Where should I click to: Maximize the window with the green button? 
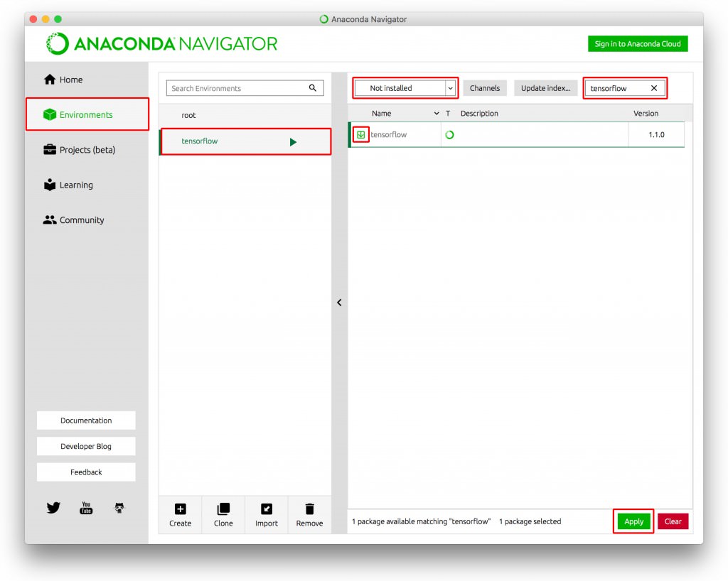coord(58,19)
